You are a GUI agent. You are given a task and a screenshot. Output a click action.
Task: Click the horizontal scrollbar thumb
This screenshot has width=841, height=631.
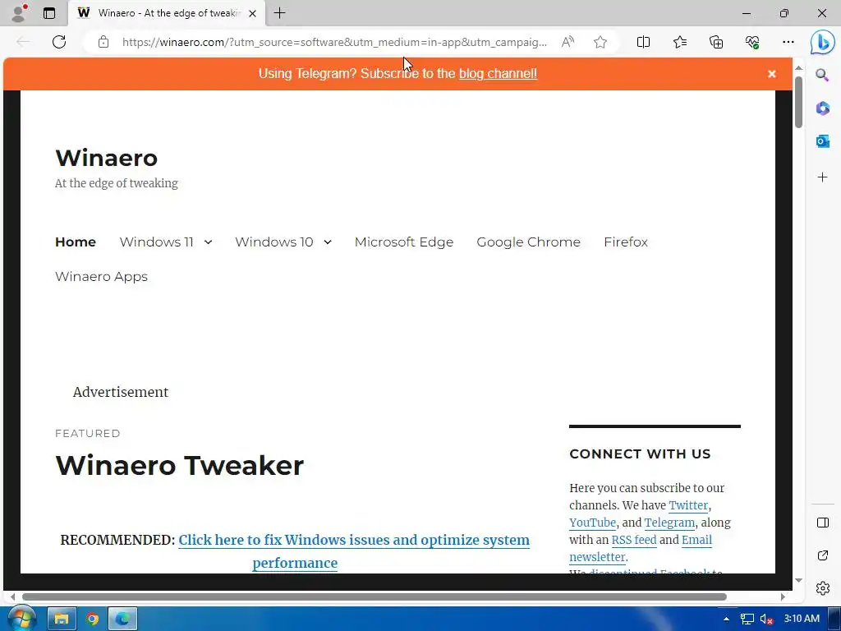(x=375, y=596)
